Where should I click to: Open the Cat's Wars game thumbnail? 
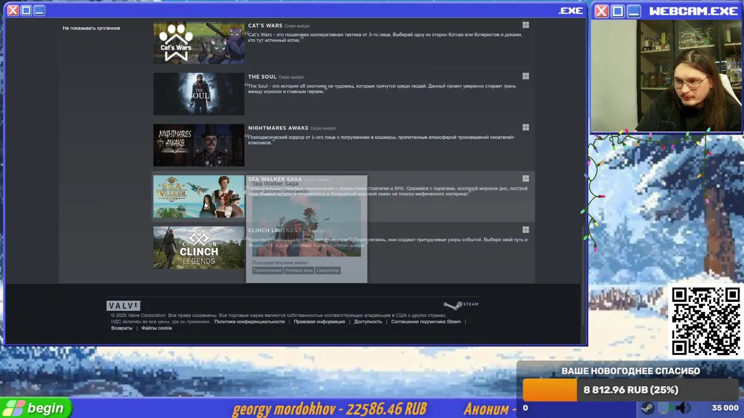pyautogui.click(x=199, y=42)
